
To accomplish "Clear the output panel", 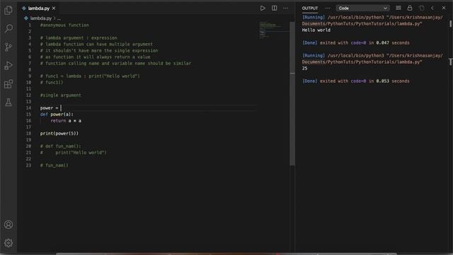I will [398, 8].
